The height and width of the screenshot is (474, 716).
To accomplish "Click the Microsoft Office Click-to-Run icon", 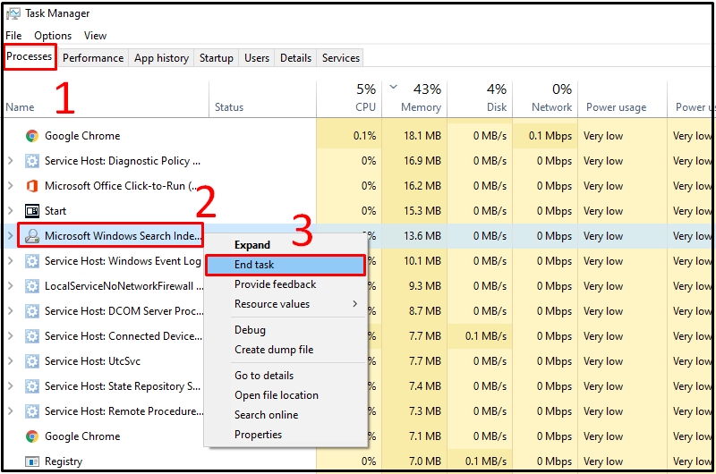I will coord(32,186).
